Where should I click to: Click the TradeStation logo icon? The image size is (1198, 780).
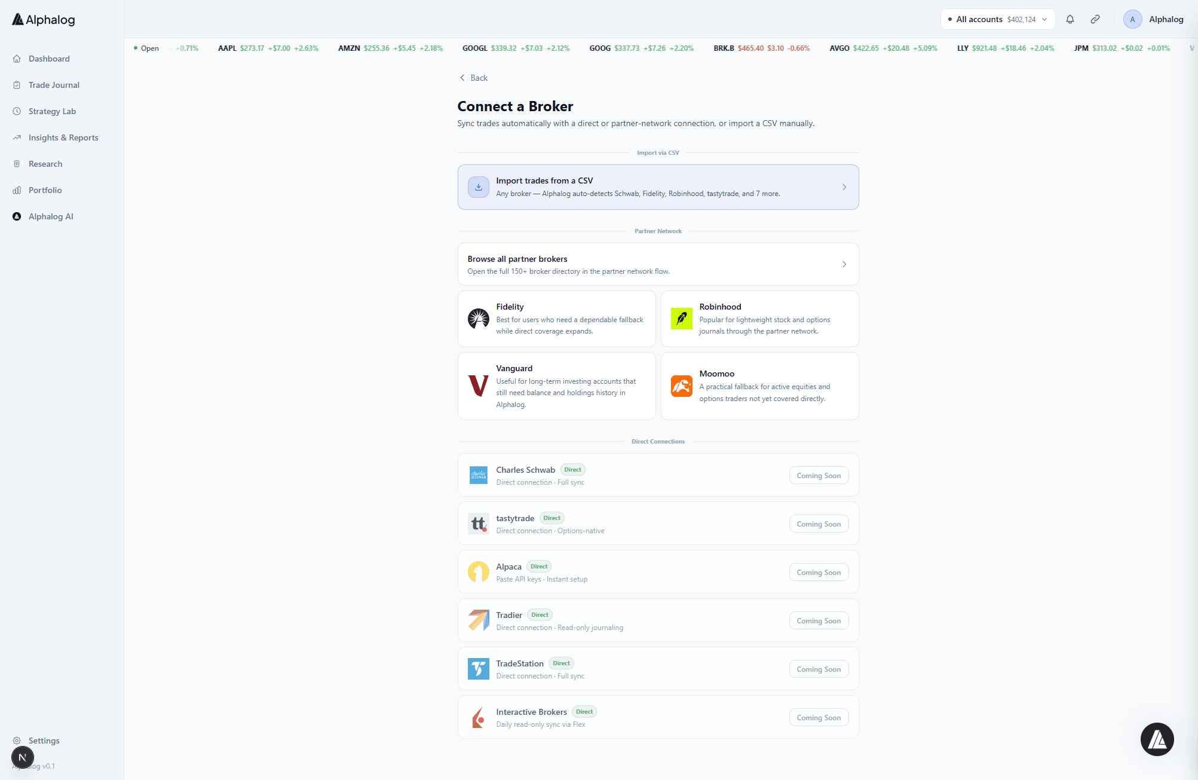(479, 669)
